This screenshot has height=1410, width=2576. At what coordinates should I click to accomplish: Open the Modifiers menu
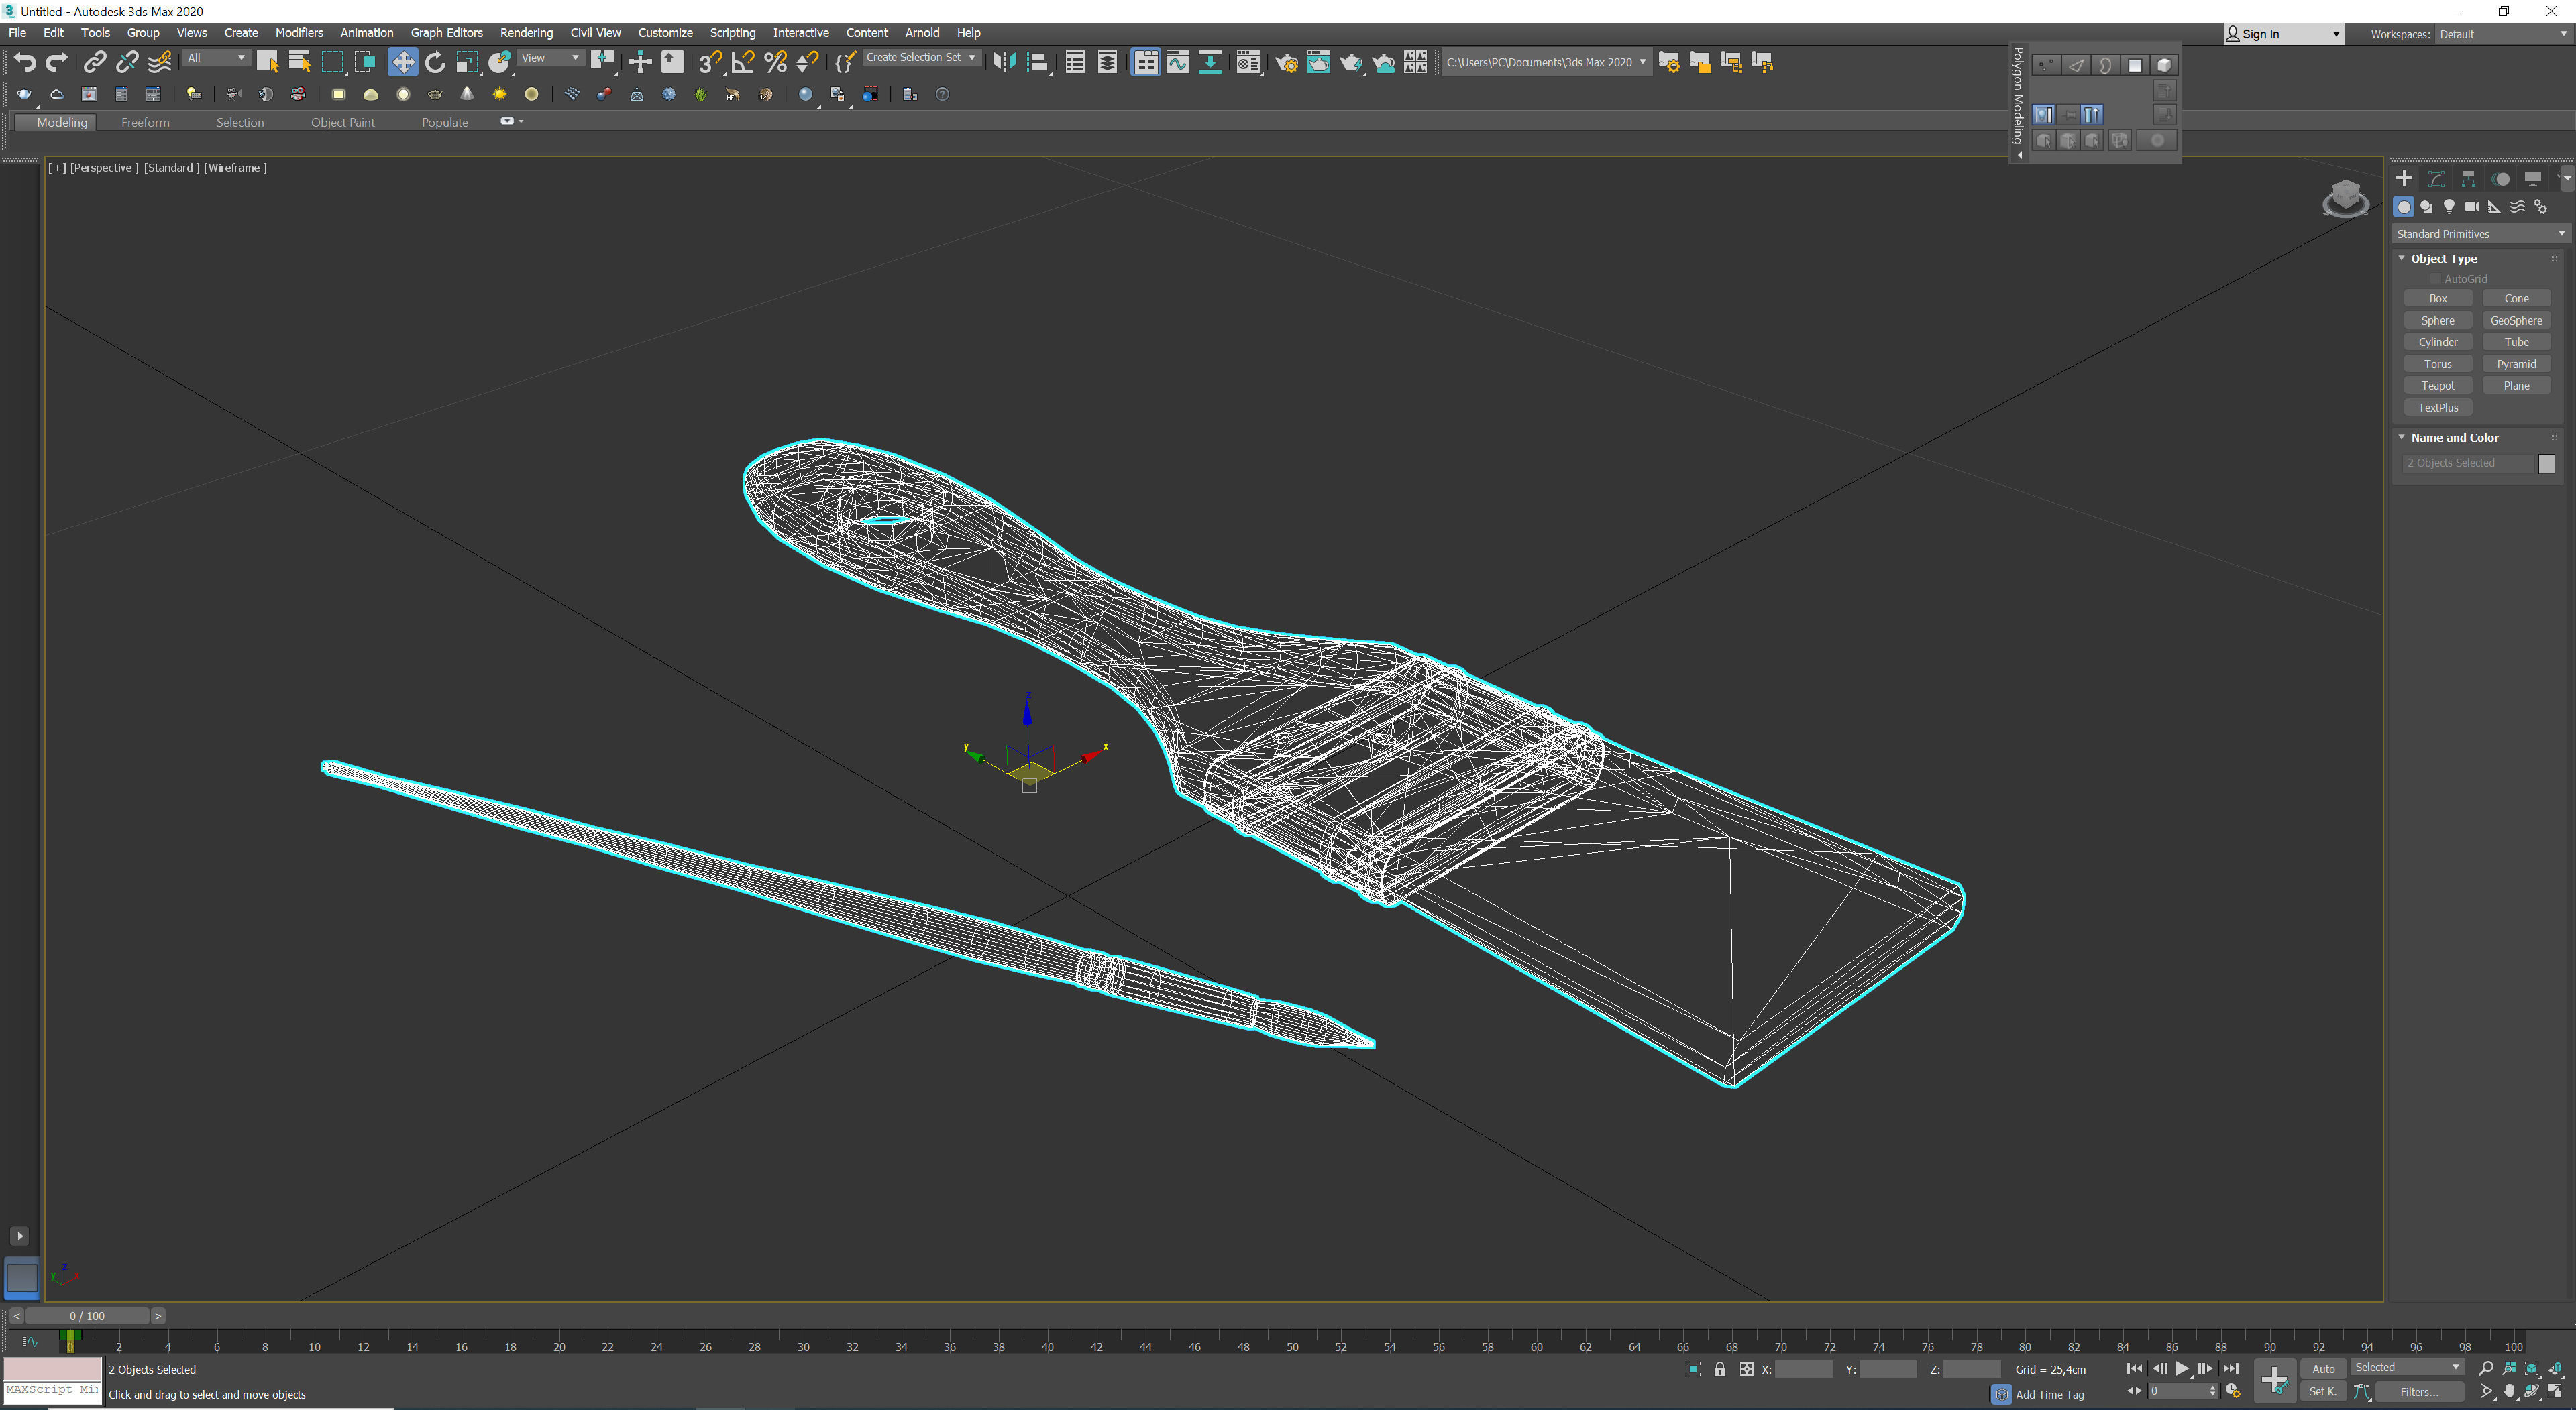(x=298, y=33)
